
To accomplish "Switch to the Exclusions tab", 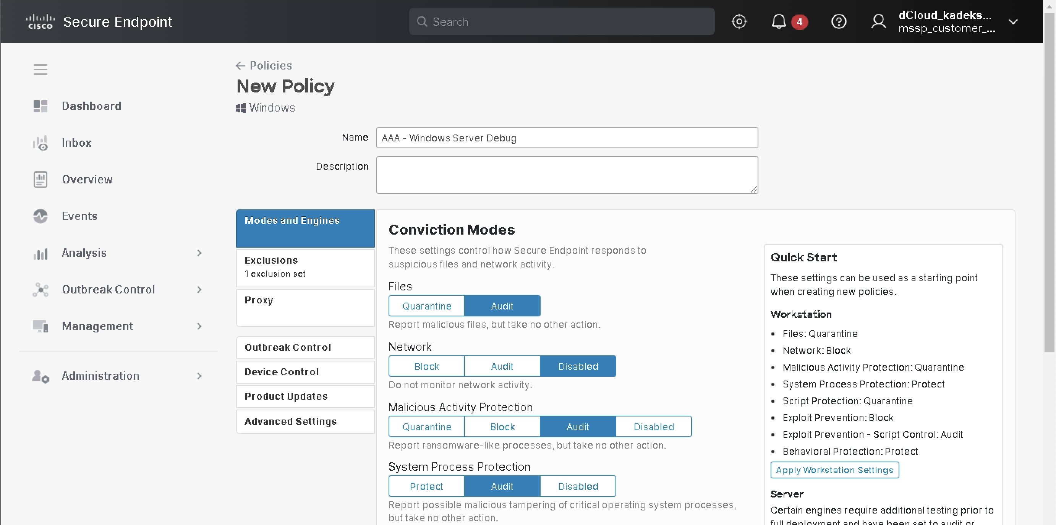I will (x=305, y=266).
